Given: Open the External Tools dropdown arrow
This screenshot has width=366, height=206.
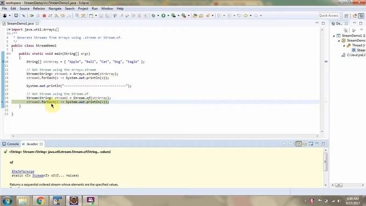Looking at the screenshot, I should tap(189, 15).
